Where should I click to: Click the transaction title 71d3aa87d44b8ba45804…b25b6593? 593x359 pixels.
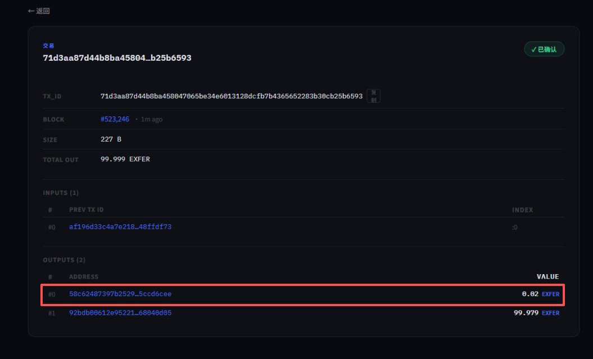(x=117, y=58)
